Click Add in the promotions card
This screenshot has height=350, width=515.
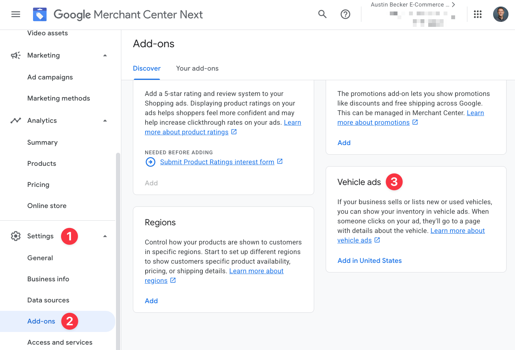[x=344, y=143]
